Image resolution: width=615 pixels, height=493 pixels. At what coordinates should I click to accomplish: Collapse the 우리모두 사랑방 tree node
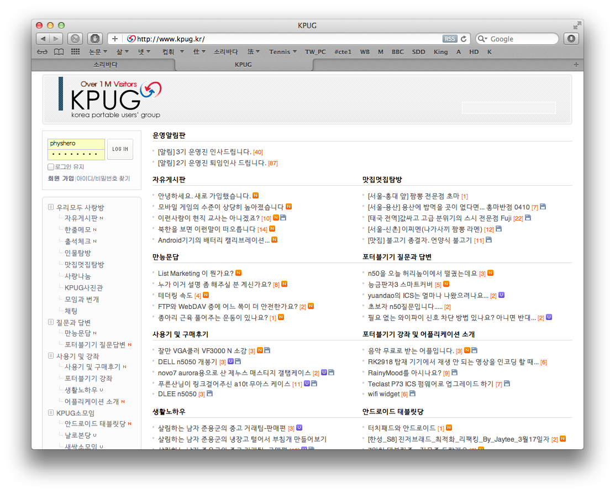pyautogui.click(x=51, y=207)
